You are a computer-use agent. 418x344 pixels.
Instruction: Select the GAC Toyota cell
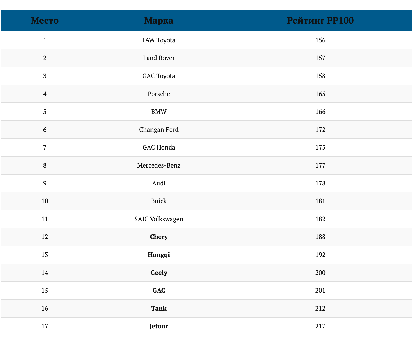159,76
